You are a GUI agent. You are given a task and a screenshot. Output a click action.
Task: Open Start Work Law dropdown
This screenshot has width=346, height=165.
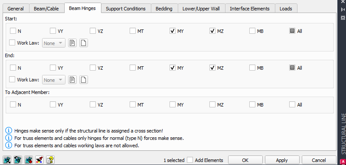point(54,43)
